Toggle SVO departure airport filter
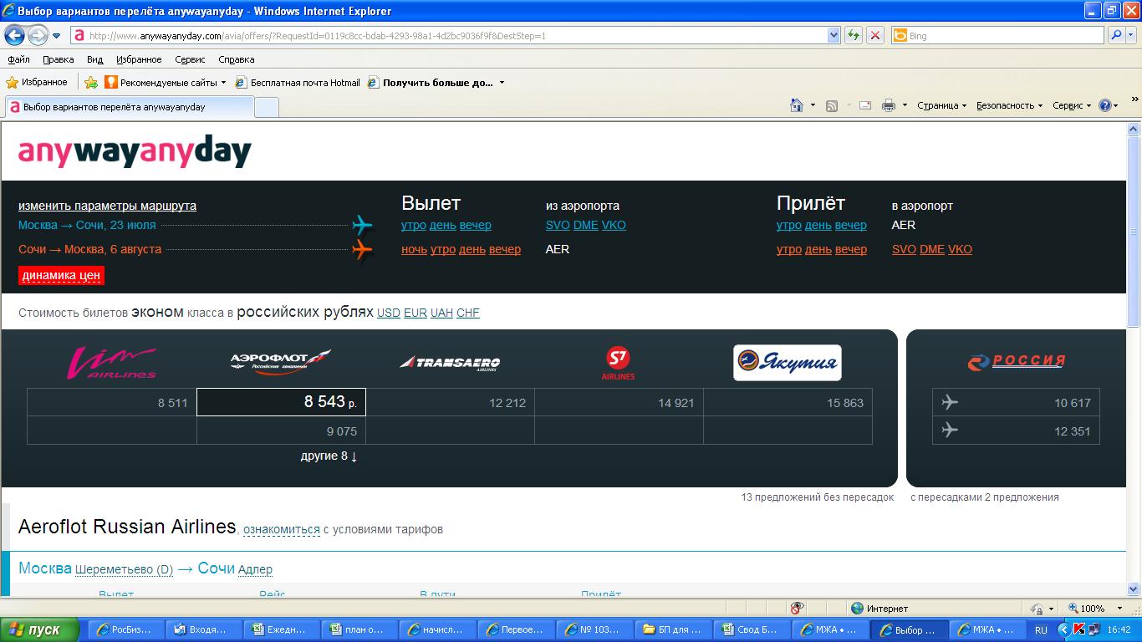The image size is (1142, 642). point(558,225)
